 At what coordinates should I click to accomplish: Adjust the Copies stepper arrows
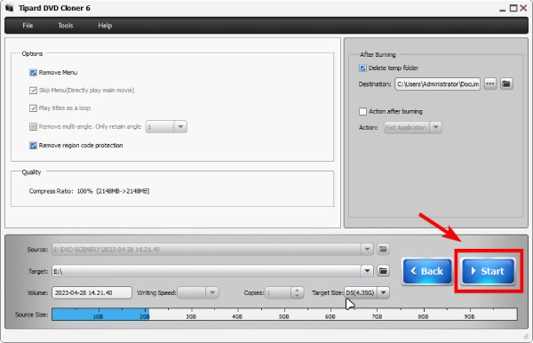click(x=297, y=292)
